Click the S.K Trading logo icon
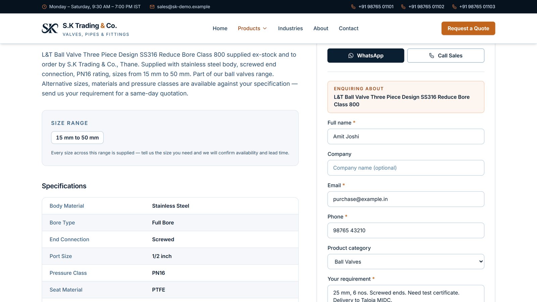Screen dimensions: 537x302 50,29
